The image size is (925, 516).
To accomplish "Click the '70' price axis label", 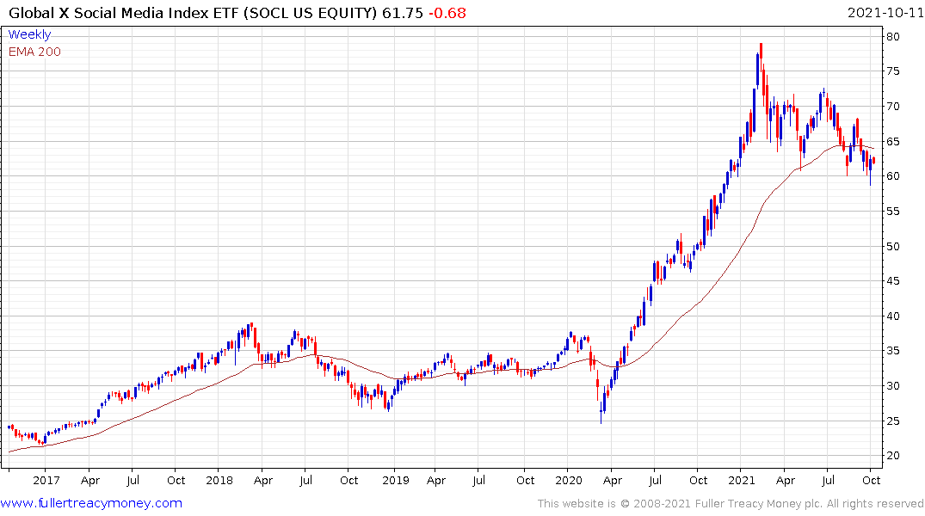I will [x=892, y=106].
